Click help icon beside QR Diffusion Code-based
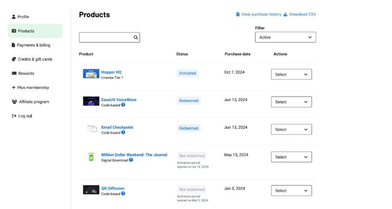 click(x=123, y=194)
